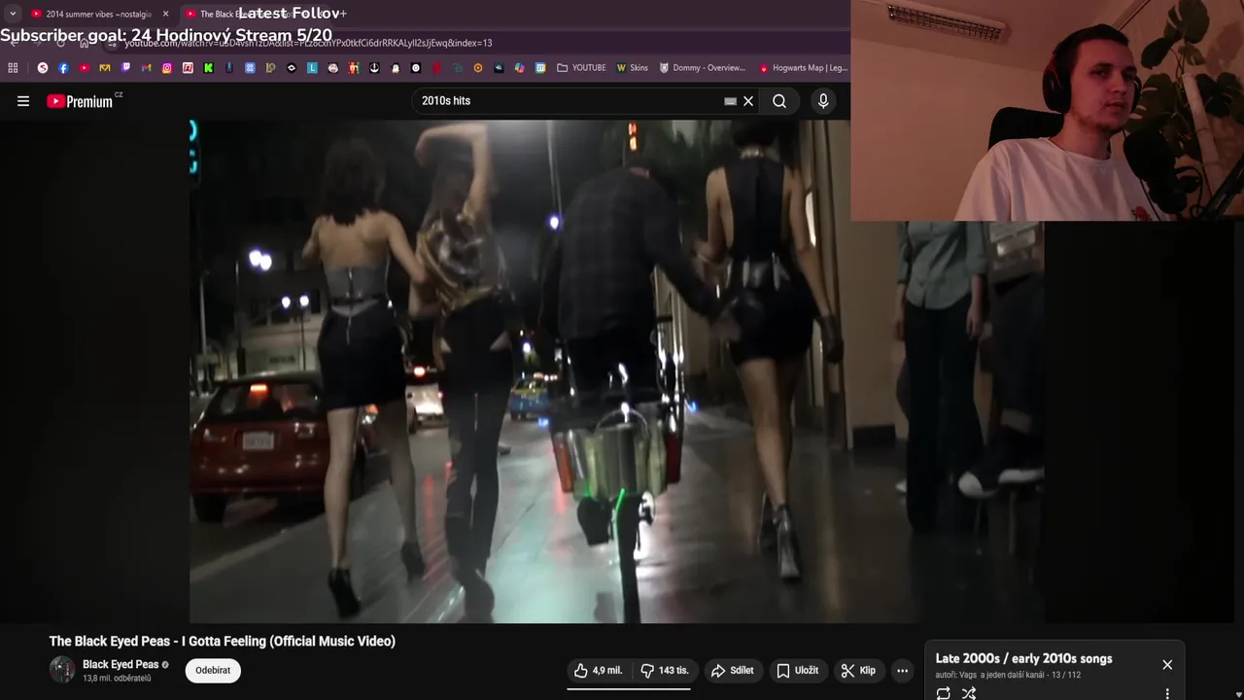
Task: Dislike the video (143 tis.)
Action: (665, 670)
